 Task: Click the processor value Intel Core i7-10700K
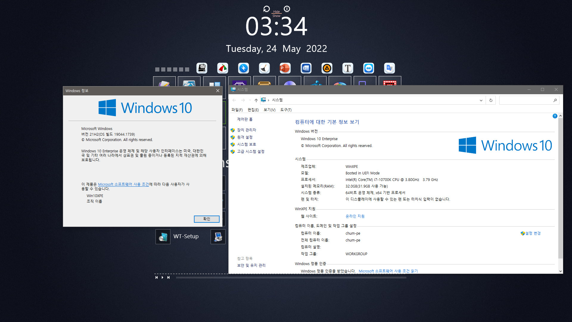(x=392, y=180)
